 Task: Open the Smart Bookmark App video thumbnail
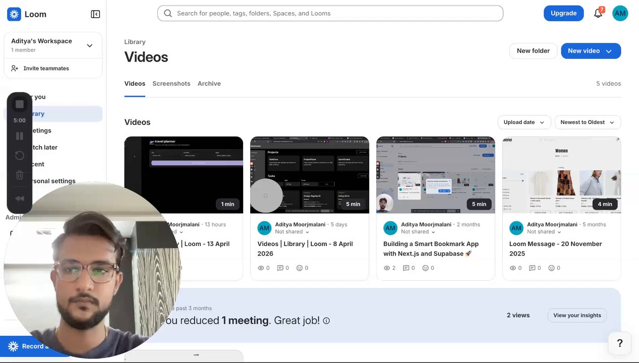pos(436,175)
